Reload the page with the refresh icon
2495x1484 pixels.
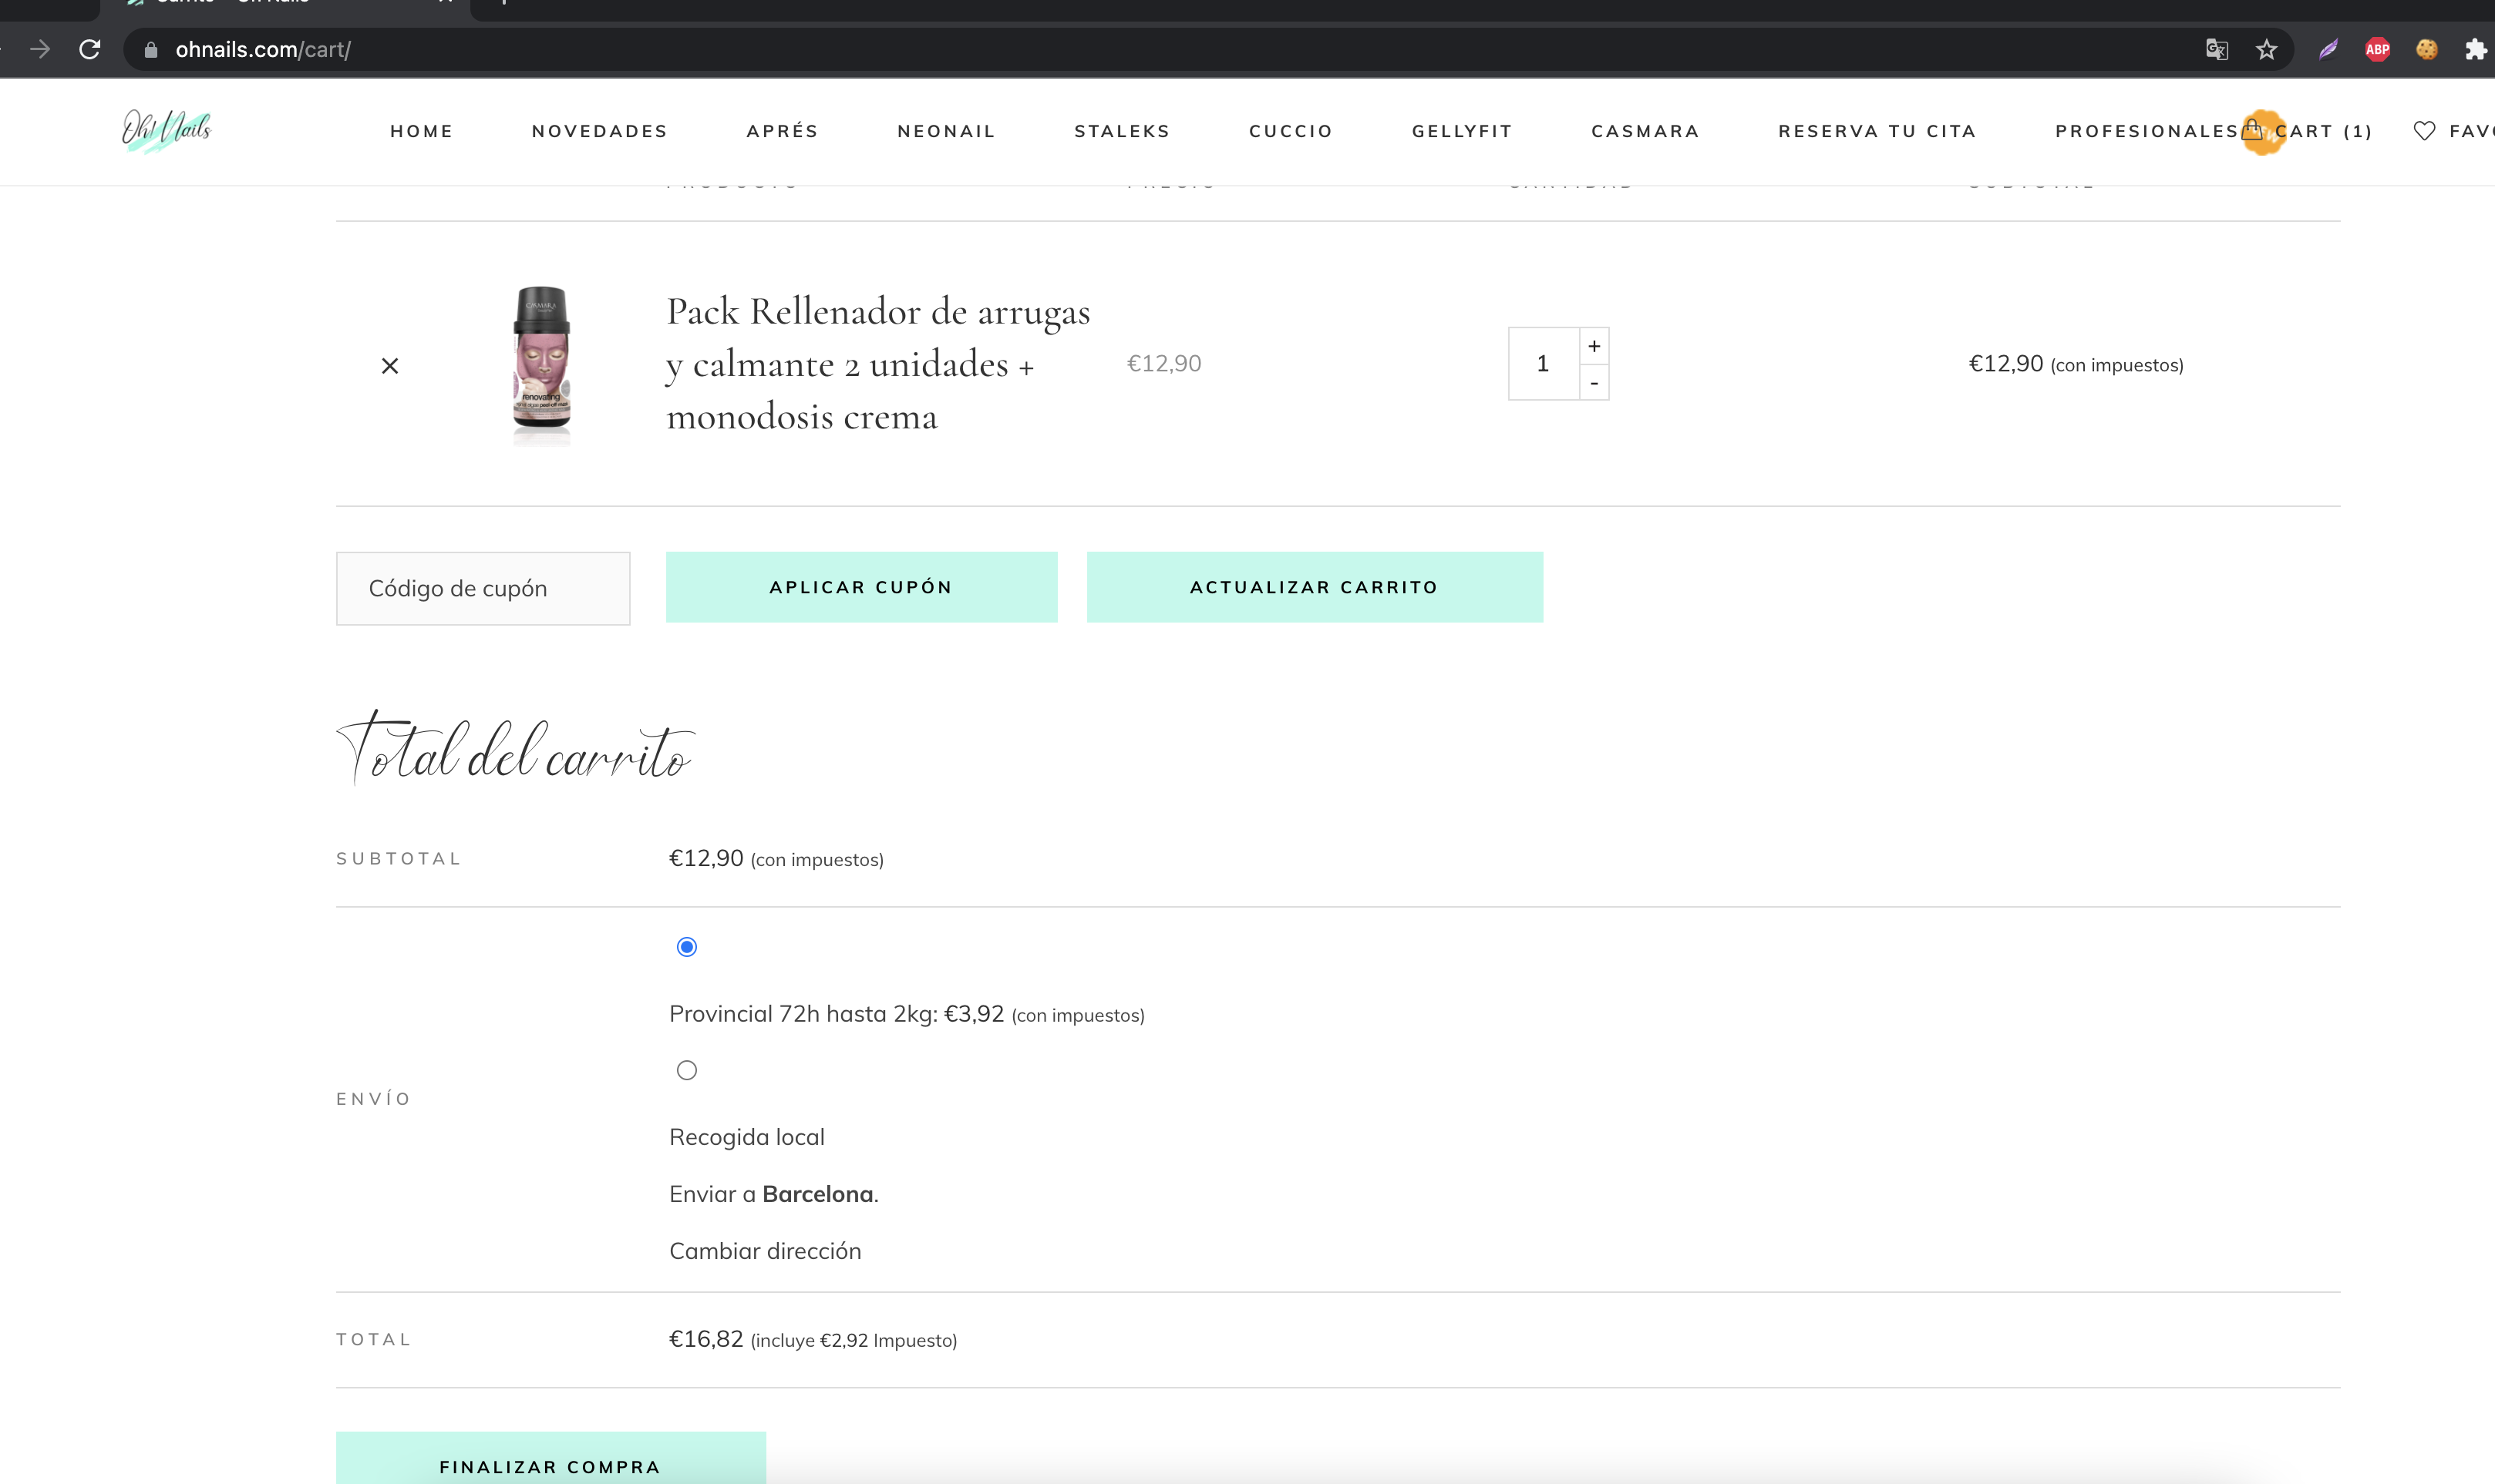coord(90,49)
